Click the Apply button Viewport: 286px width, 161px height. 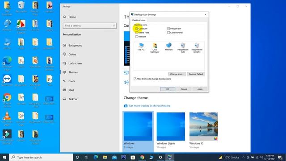(x=200, y=89)
